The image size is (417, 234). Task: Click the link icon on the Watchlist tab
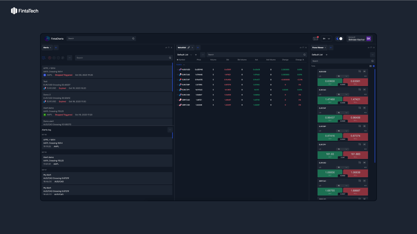(189, 47)
